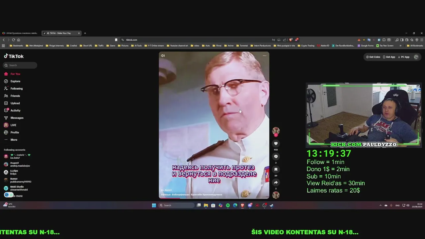Open Friends in the sidebar
The image size is (425, 239).
pyautogui.click(x=15, y=96)
